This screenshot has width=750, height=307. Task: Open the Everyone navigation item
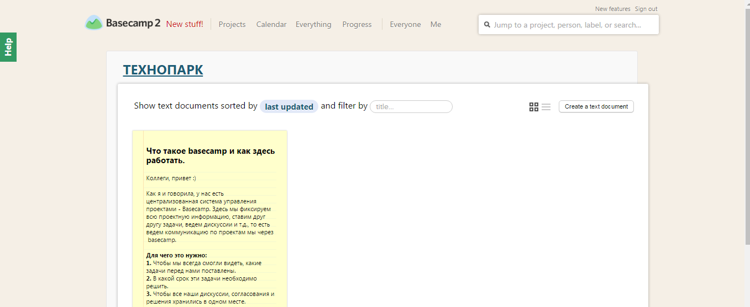pos(405,24)
